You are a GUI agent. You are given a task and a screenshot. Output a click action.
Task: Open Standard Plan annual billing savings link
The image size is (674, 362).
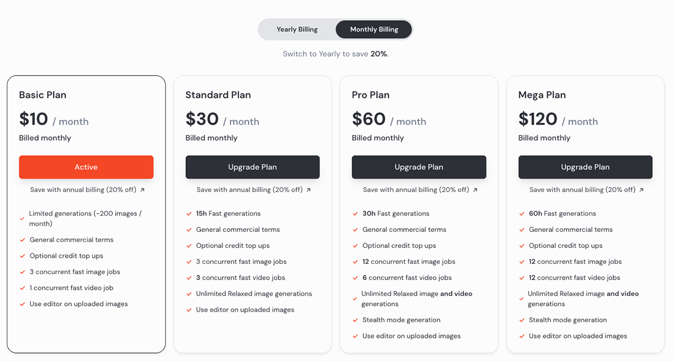point(249,190)
